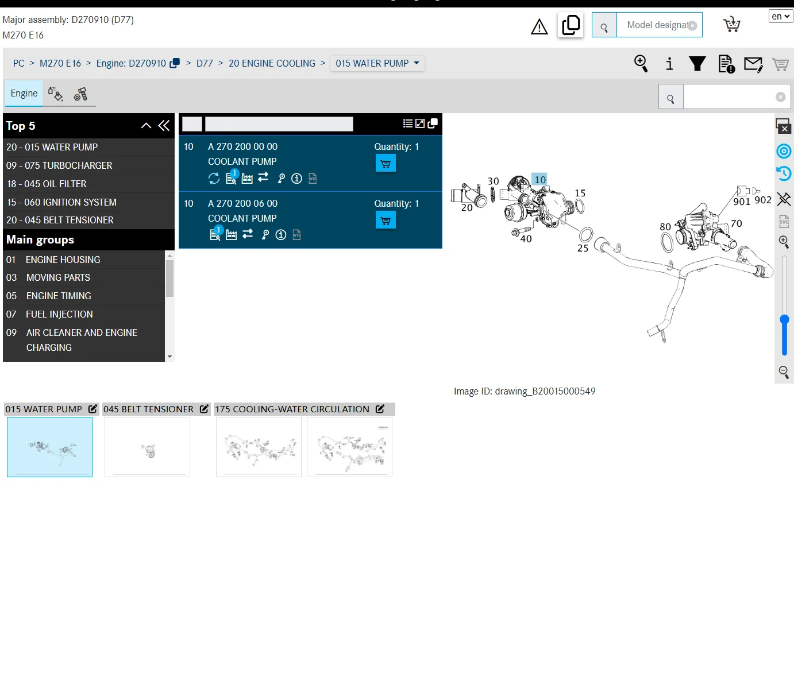
Task: Open footnotes icon for A 270 200 00 00
Action: tap(232, 177)
